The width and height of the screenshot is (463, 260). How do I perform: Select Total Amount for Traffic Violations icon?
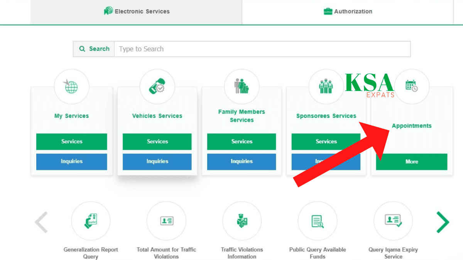[x=166, y=221]
